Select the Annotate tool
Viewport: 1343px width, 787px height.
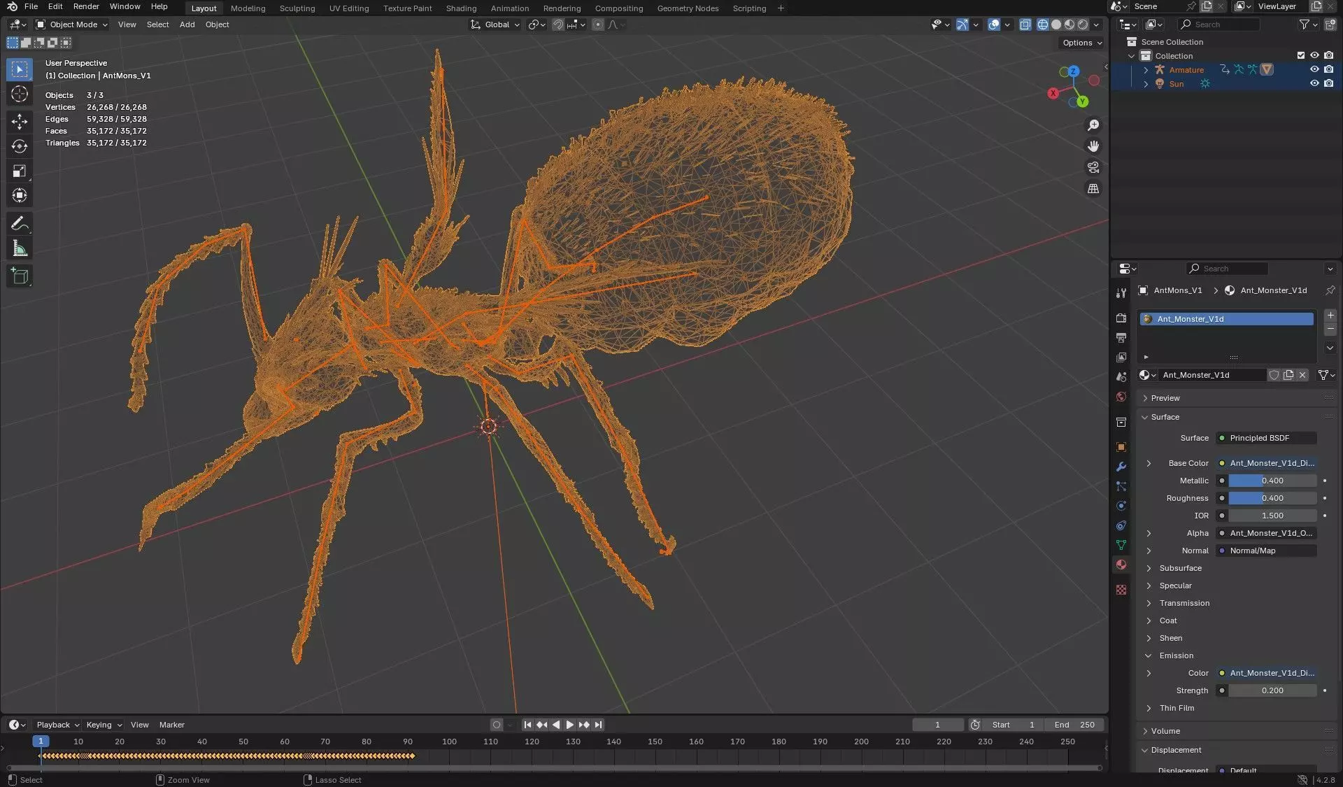click(20, 224)
